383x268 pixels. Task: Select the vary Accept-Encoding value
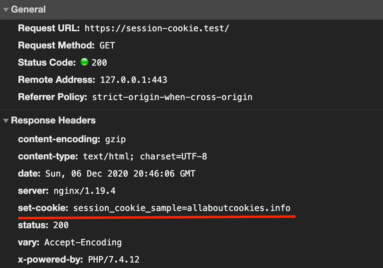point(83,242)
